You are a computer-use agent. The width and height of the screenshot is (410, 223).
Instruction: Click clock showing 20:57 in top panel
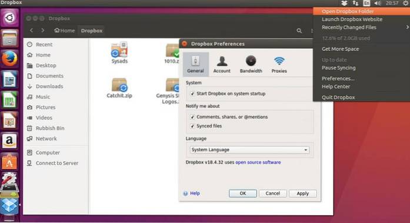(x=392, y=3)
